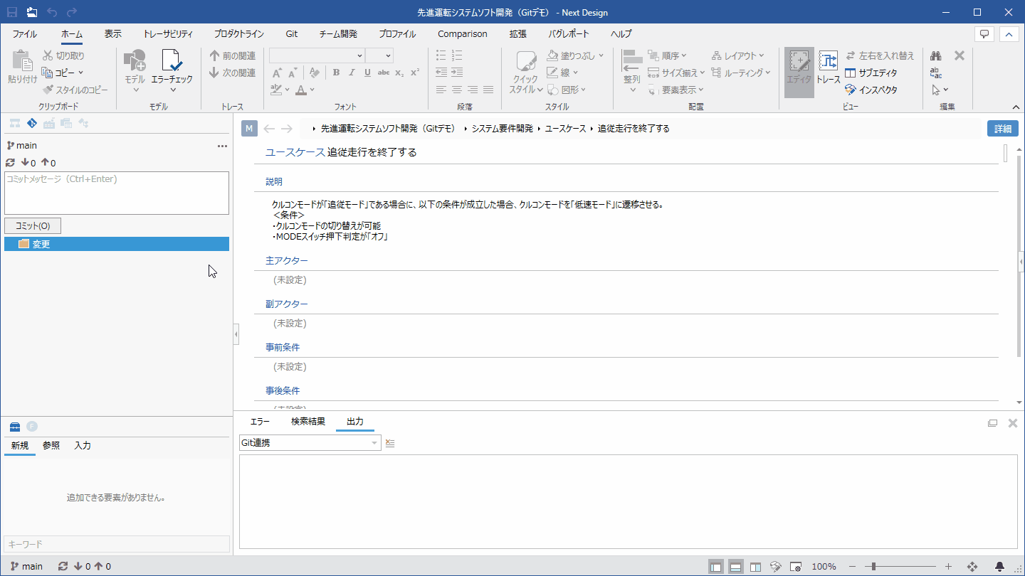
Task: Toggle the Sub Editor (サブエディタ) pane
Action: (871, 73)
